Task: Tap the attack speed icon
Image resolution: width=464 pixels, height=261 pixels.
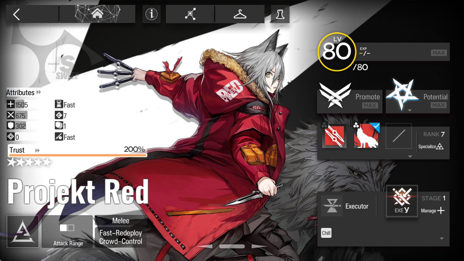Action: pyautogui.click(x=59, y=137)
